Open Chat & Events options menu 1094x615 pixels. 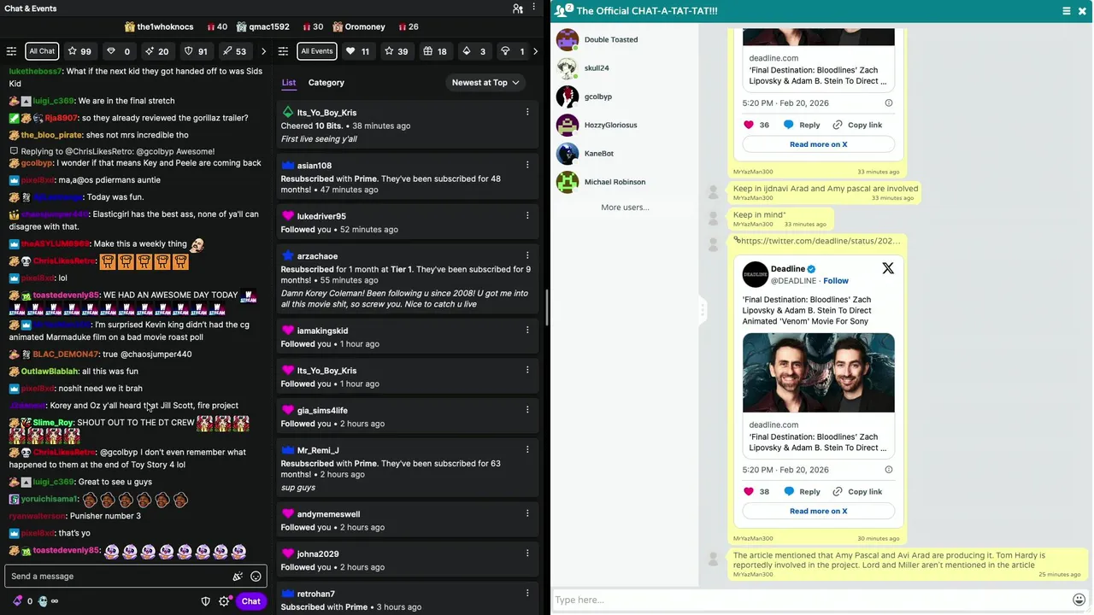[535, 9]
